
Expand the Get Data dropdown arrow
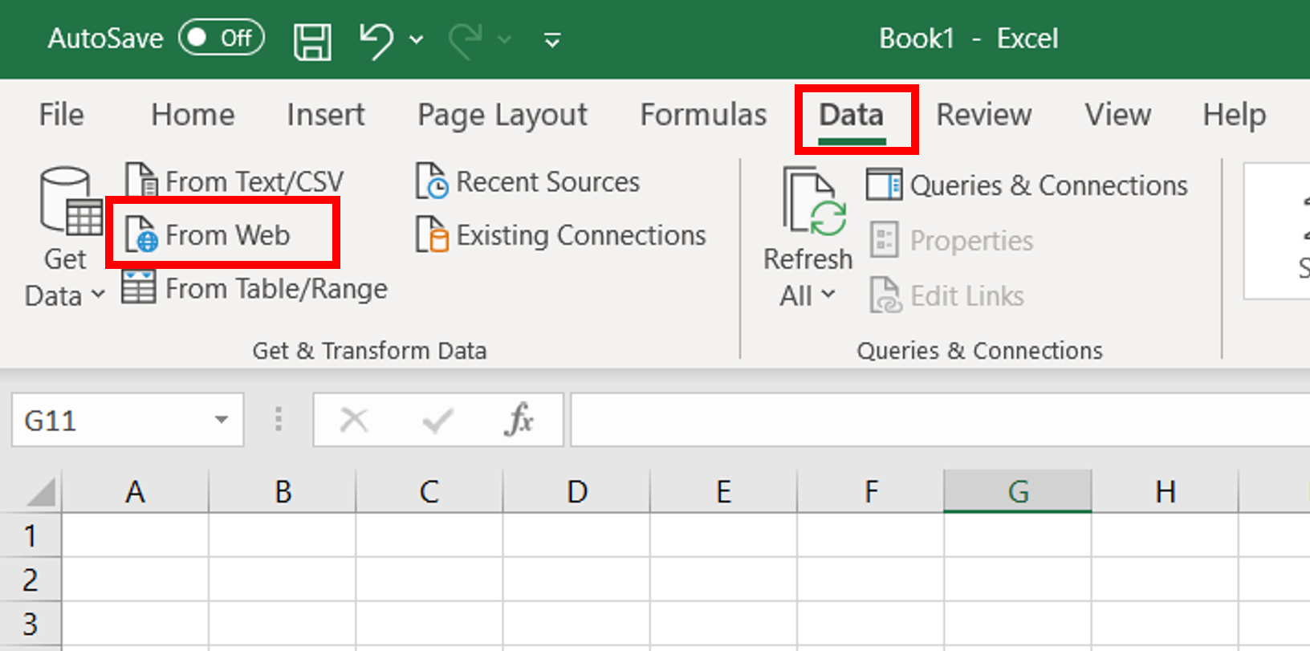click(98, 295)
